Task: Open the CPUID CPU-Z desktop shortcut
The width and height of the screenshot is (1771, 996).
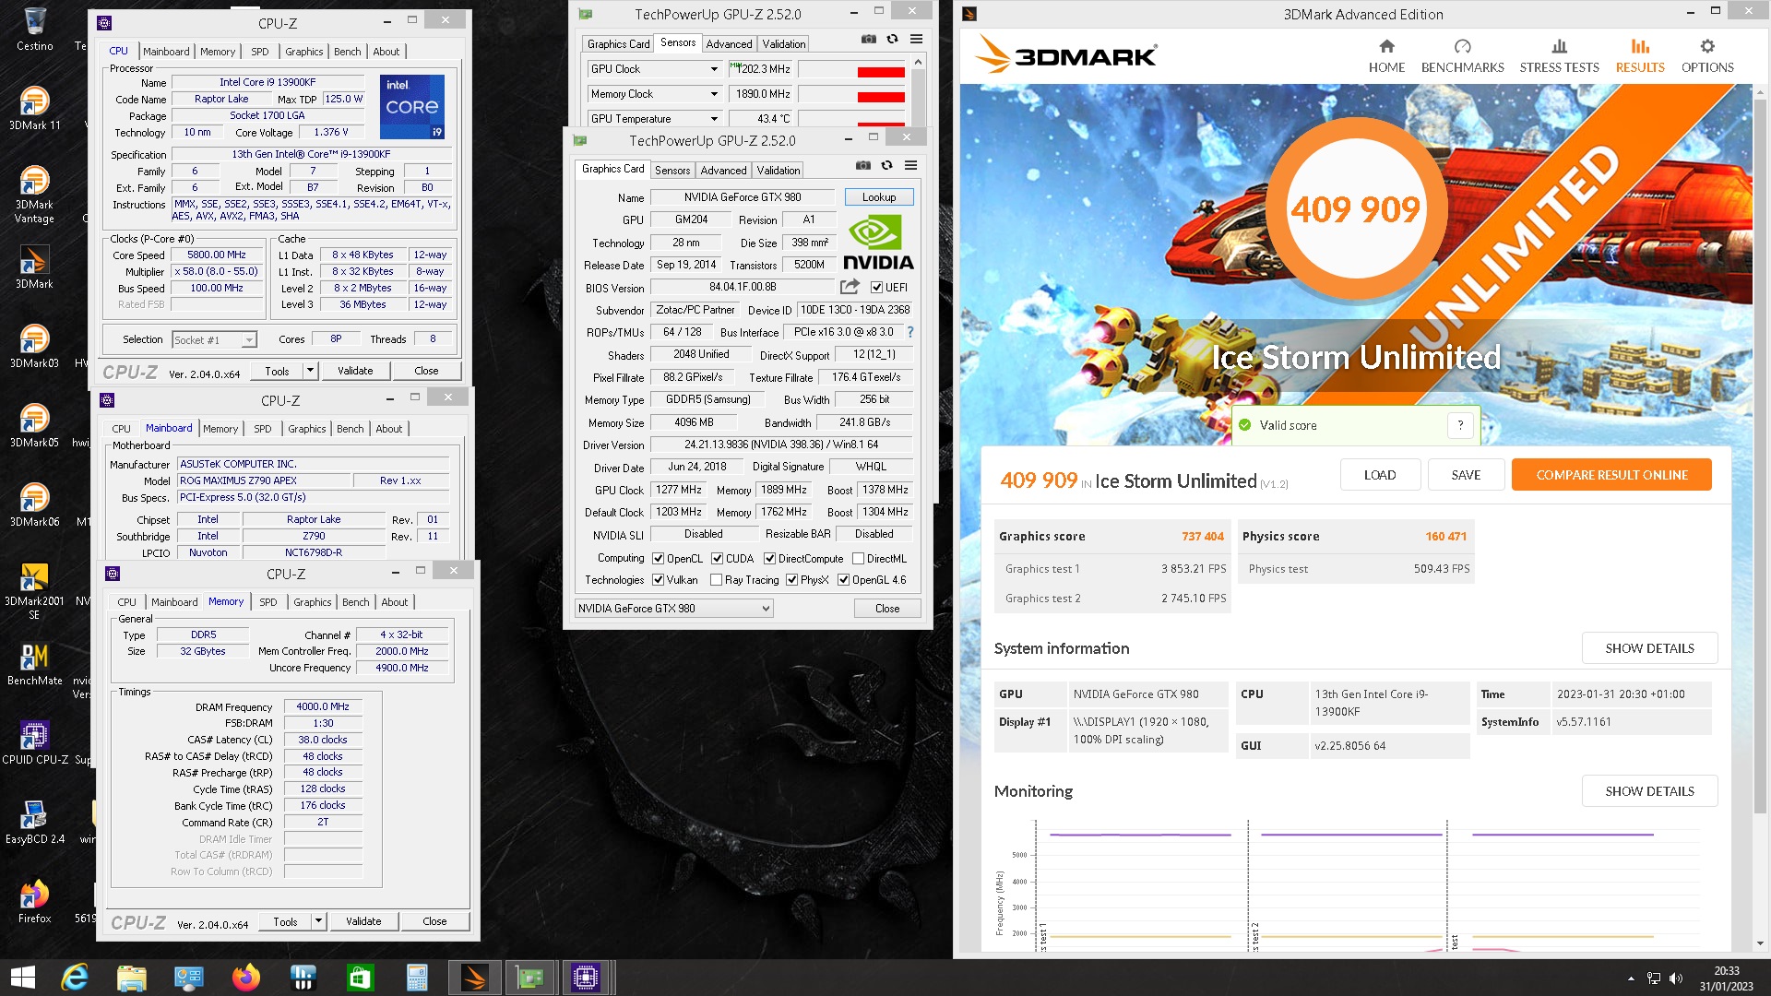Action: coord(34,742)
